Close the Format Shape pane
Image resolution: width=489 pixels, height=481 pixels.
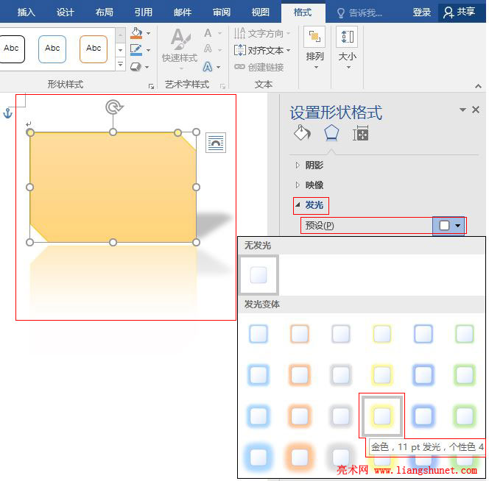click(476, 110)
